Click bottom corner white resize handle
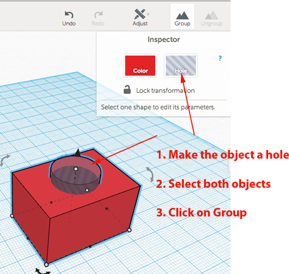The image size is (289, 274). pos(46,265)
